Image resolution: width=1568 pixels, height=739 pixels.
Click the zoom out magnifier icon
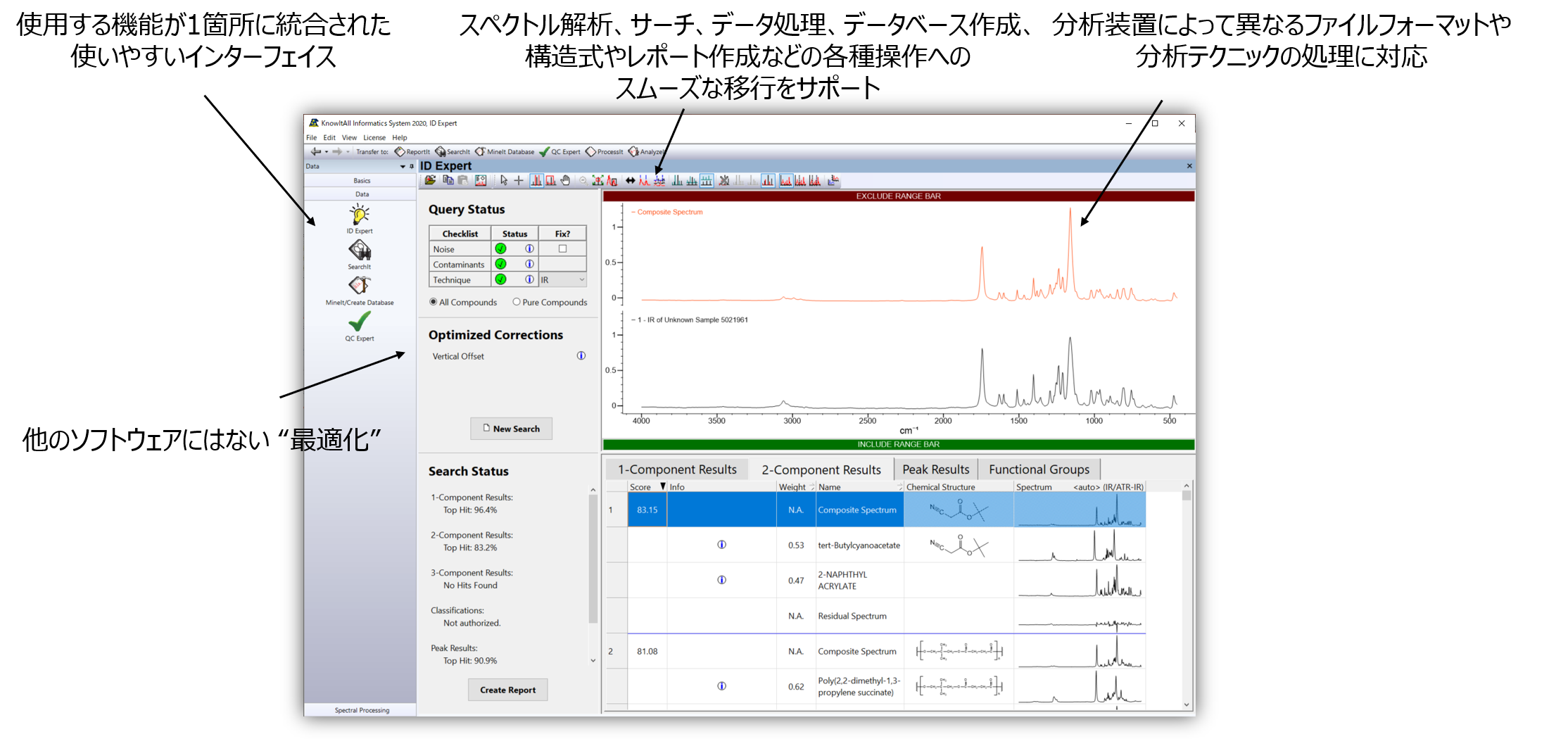[x=583, y=180]
